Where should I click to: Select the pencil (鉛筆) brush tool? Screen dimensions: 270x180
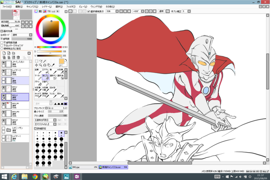pos(38,71)
